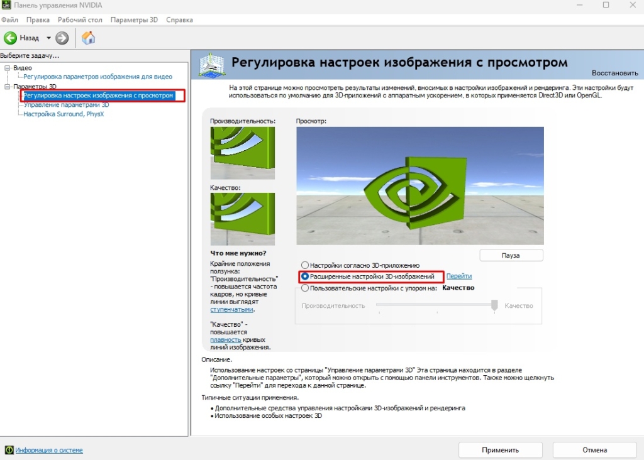Click the 'Типичные ситуации применения.' label

(x=250, y=398)
